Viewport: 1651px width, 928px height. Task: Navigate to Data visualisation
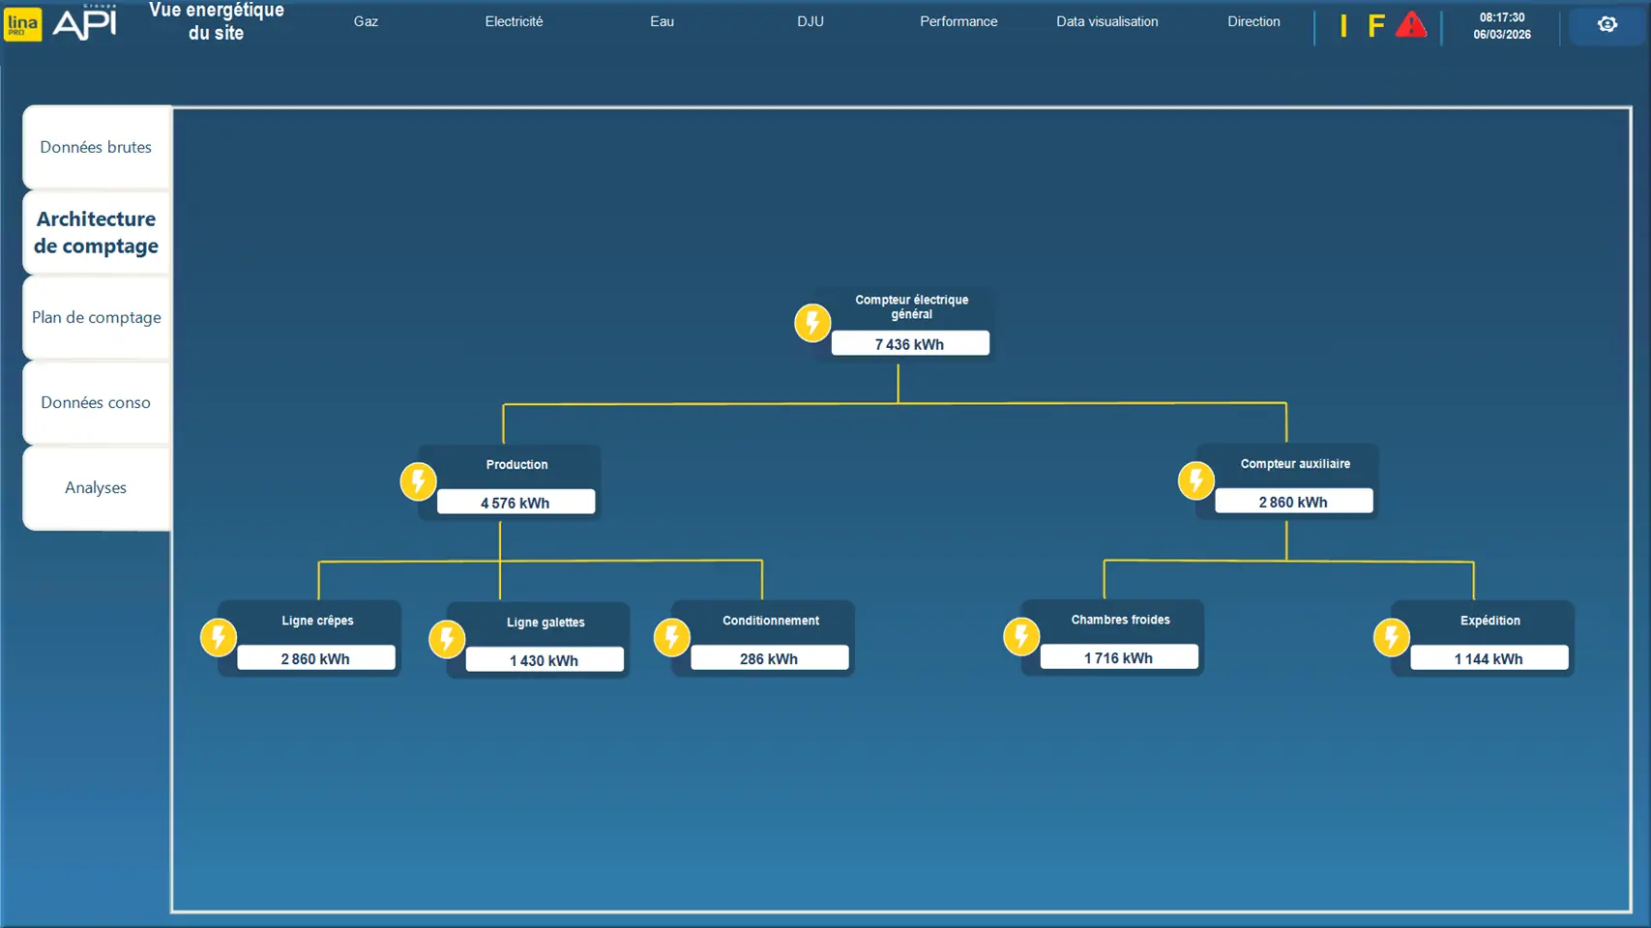[x=1106, y=21]
